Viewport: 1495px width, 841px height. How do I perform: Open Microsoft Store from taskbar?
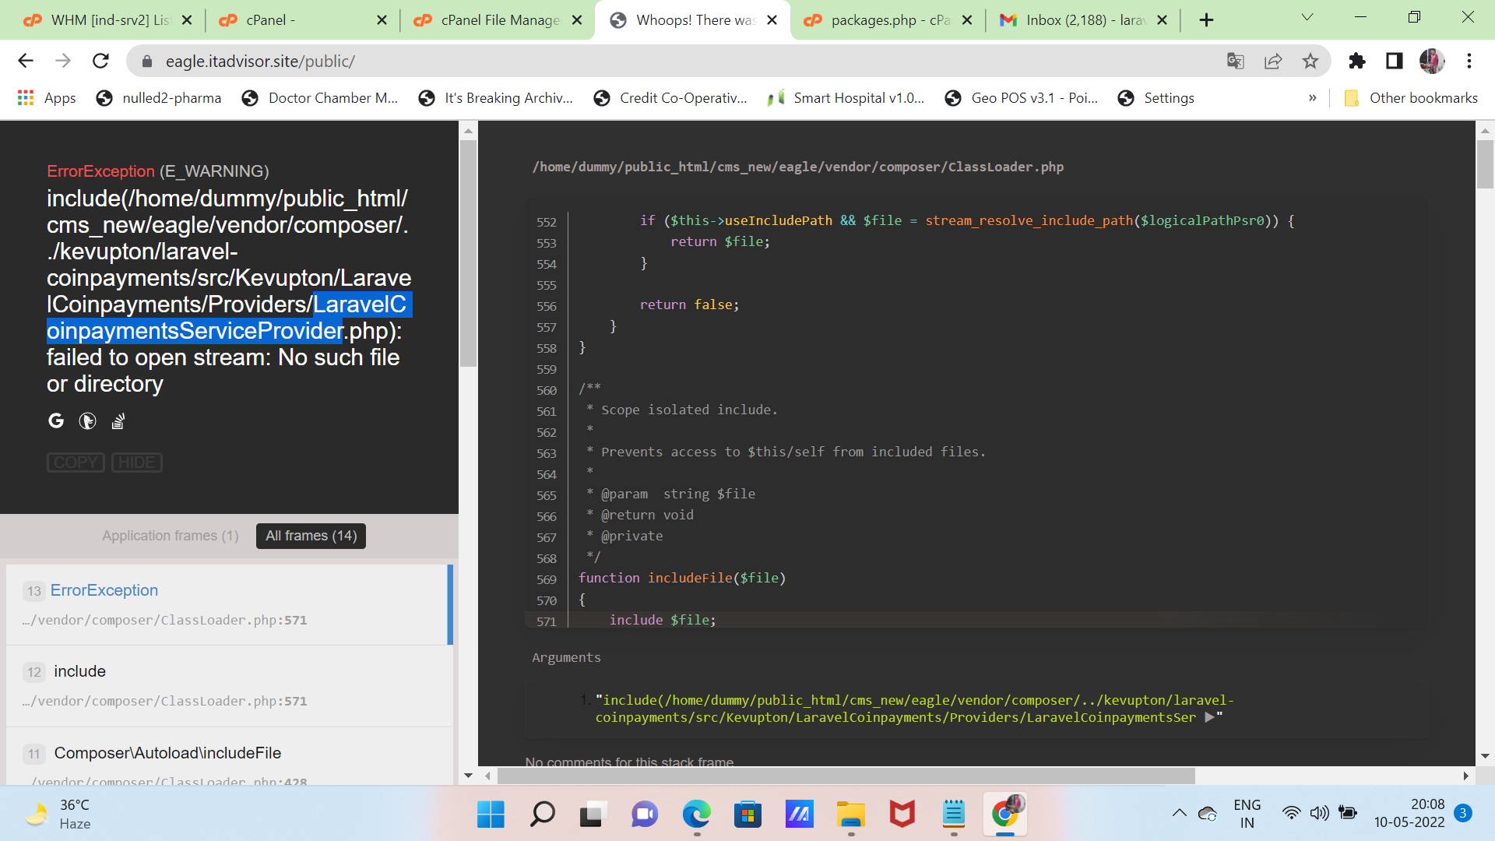coord(747,815)
